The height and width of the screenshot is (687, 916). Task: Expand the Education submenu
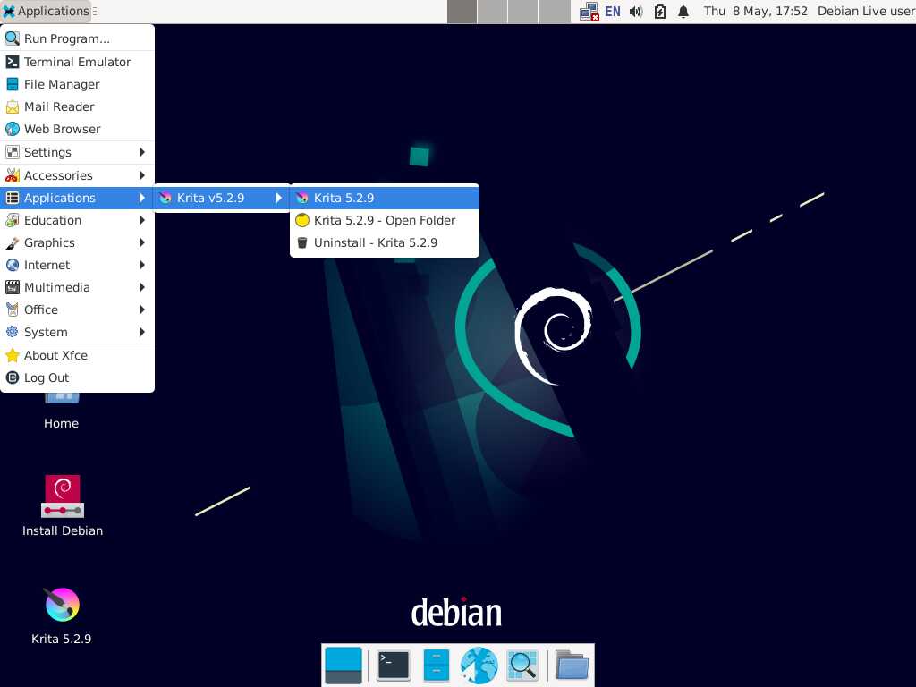(77, 220)
